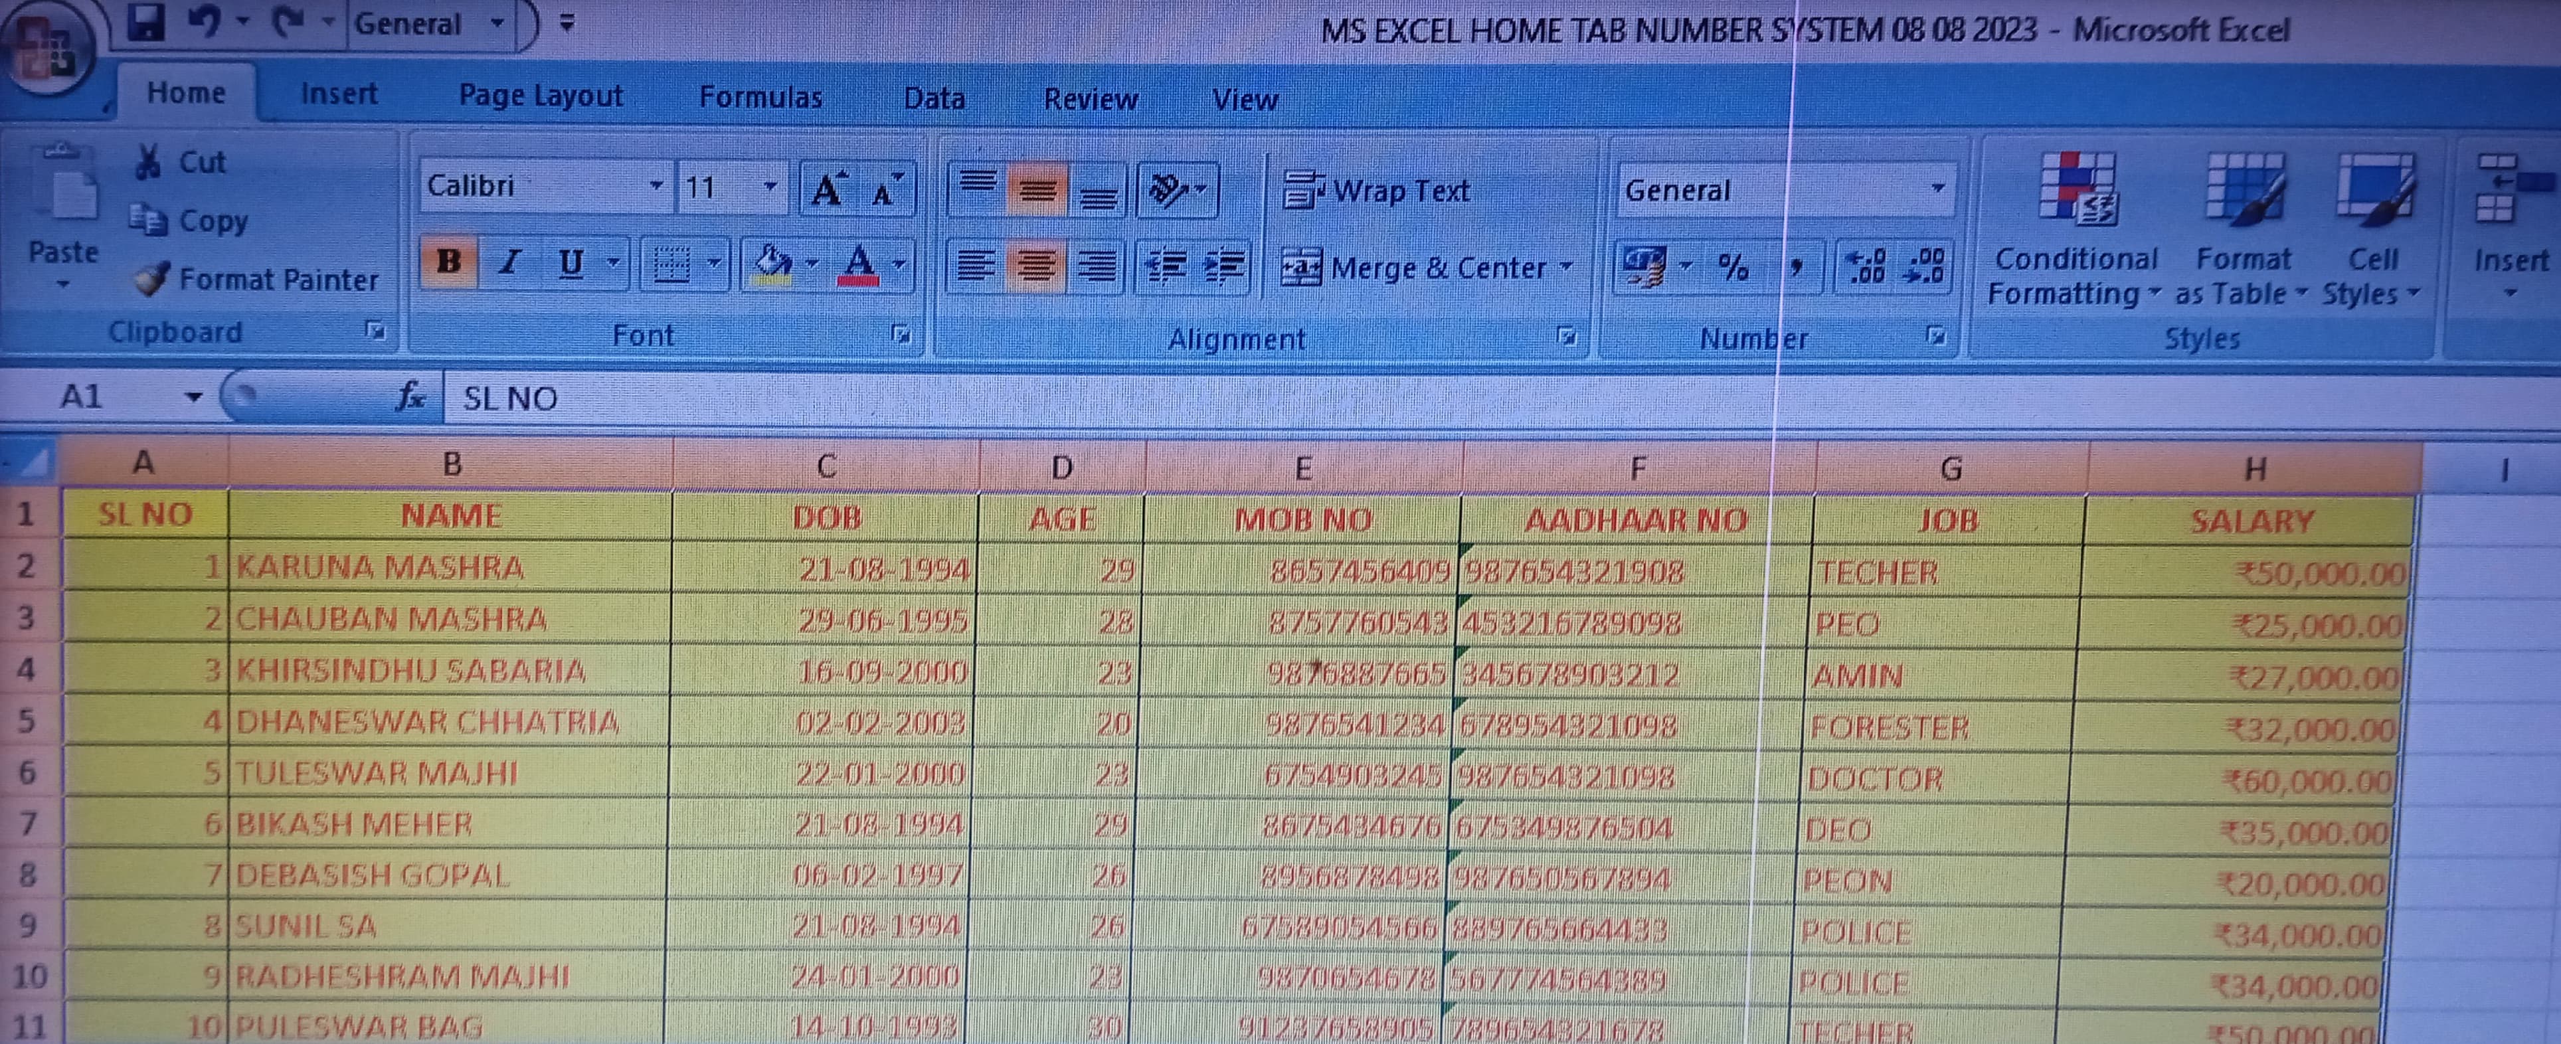The width and height of the screenshot is (2561, 1044).
Task: Click the Save icon in quick access toolbar
Action: (146, 22)
